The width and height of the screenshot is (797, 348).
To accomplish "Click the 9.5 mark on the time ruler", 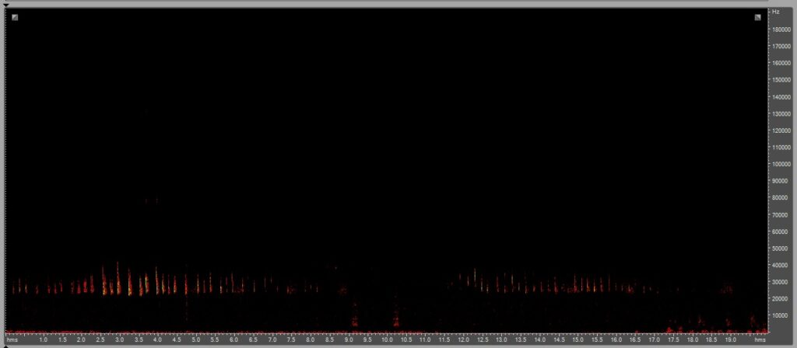I will (367, 339).
